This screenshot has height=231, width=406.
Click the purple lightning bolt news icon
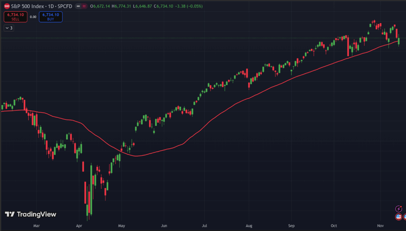(399, 208)
